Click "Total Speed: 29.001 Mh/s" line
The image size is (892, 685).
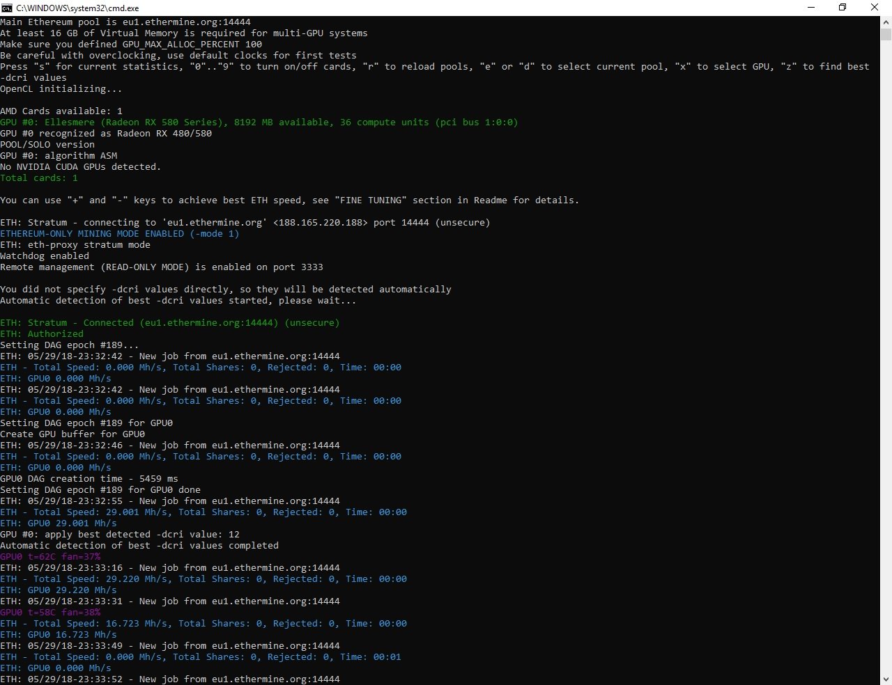pos(203,512)
